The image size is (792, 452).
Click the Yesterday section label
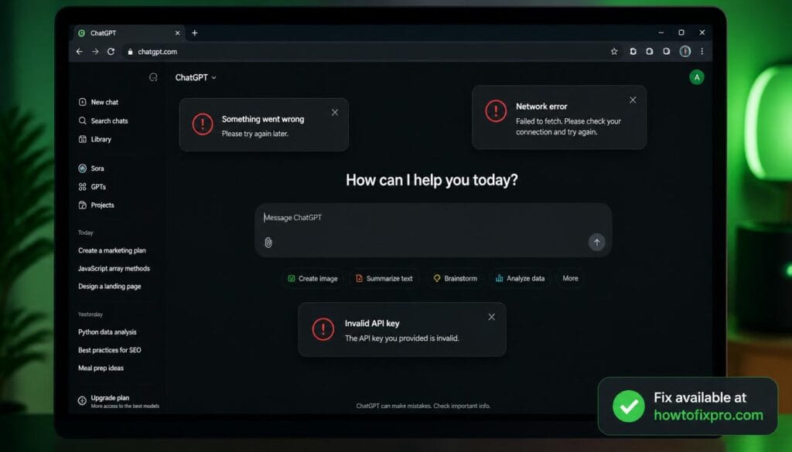90,314
